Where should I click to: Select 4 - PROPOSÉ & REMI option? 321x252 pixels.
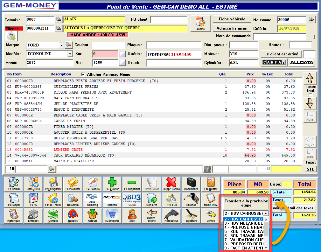point(244,227)
